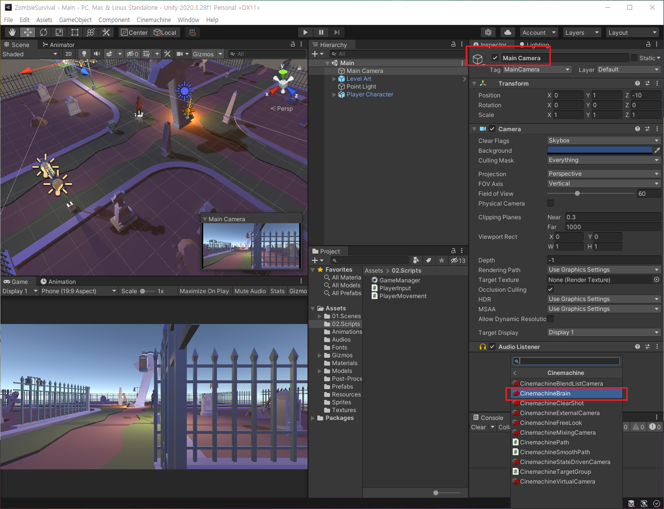Select the Scale tool
664x509 pixels.
59,32
